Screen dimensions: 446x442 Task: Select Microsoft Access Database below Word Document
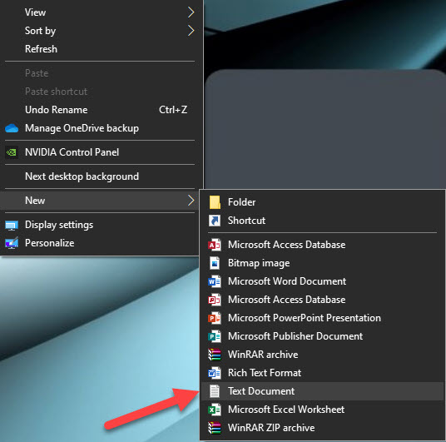pyautogui.click(x=322, y=300)
